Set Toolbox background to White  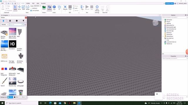click(x=10, y=97)
